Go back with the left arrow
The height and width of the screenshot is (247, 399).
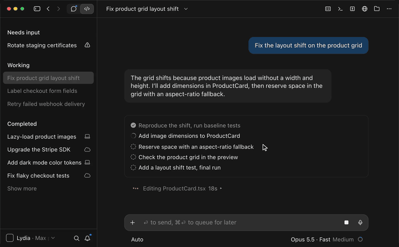48,9
